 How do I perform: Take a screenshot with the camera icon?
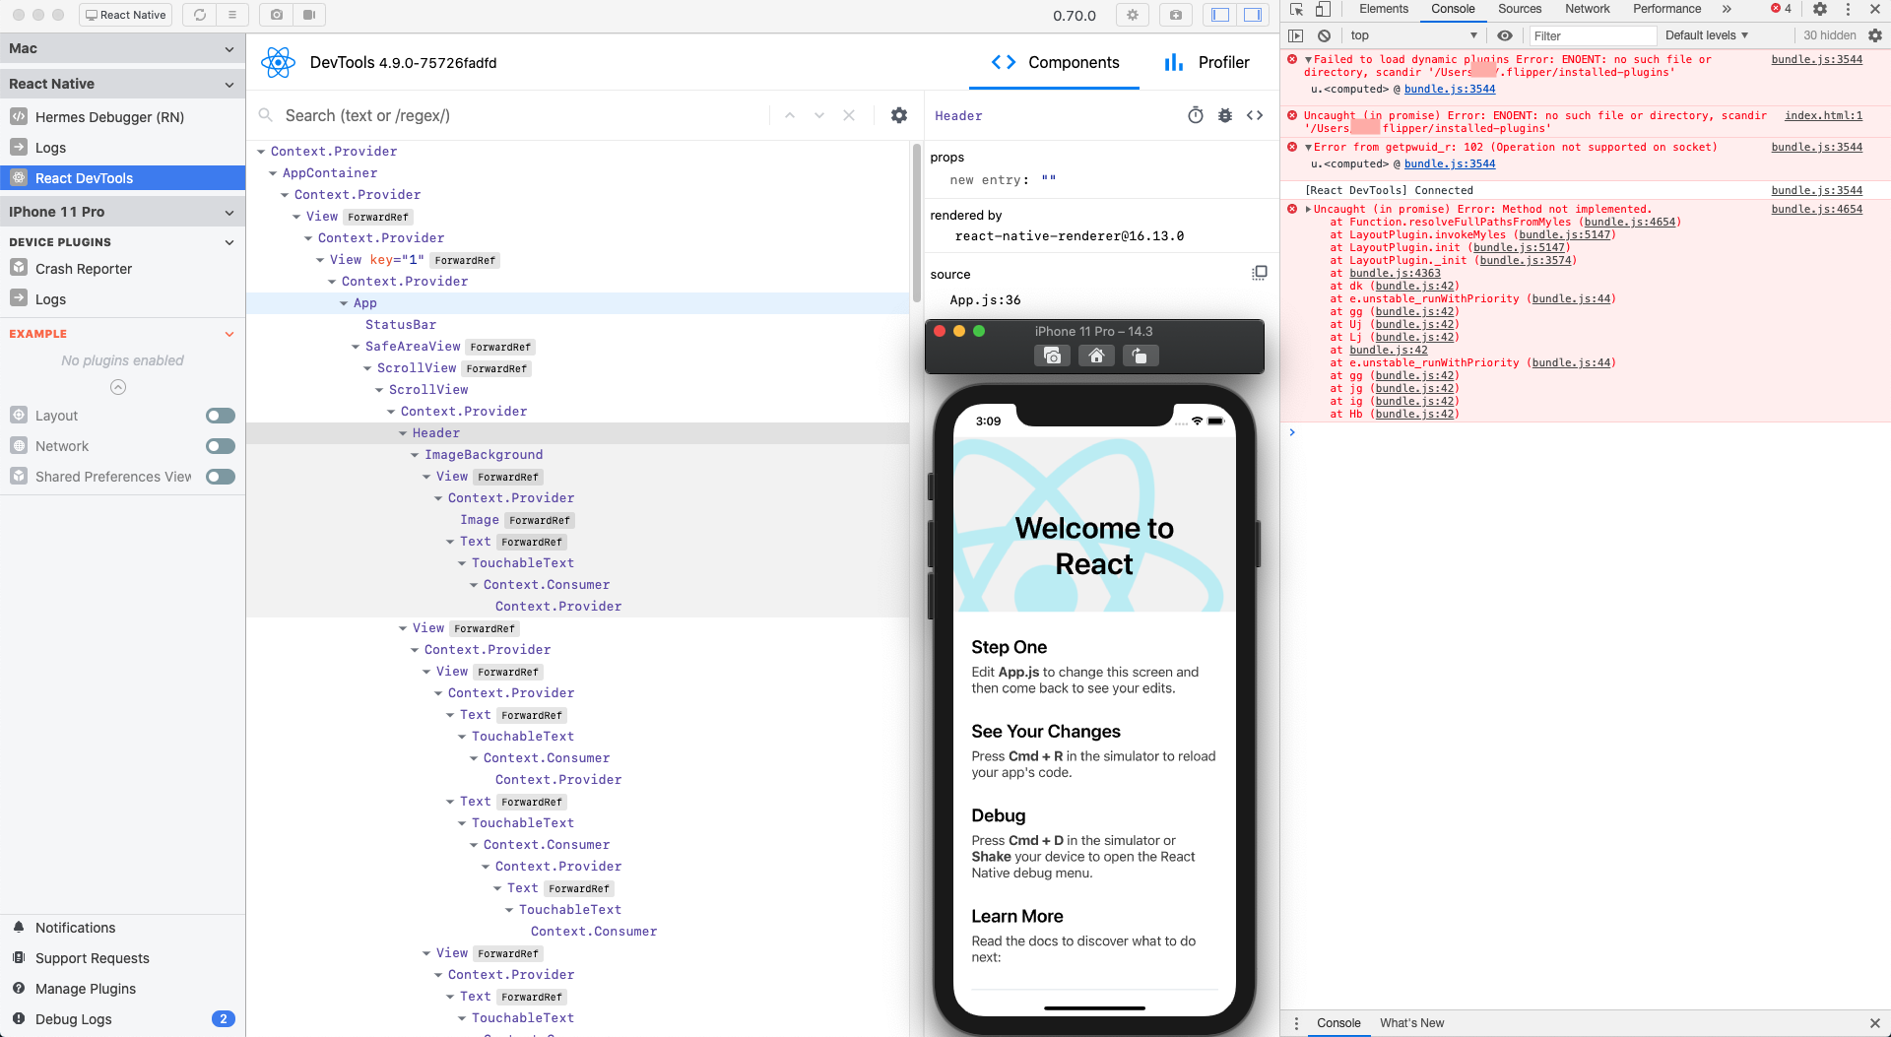[277, 15]
